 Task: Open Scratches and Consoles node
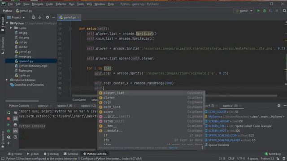29,85
